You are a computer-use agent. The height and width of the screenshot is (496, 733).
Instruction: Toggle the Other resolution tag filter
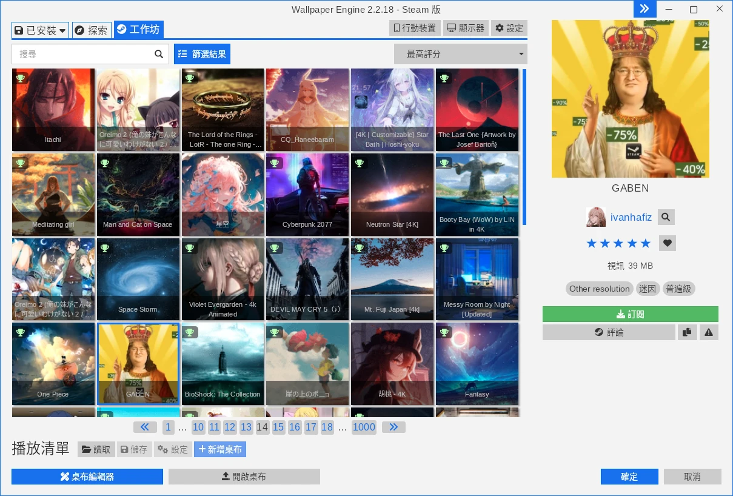tap(599, 289)
